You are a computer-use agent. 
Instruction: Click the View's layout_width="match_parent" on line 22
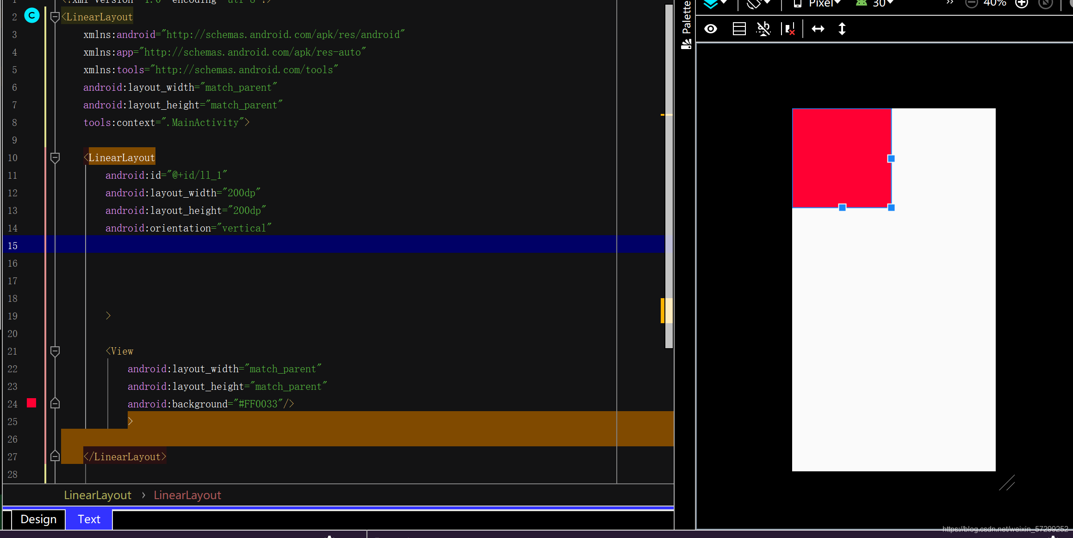(x=224, y=369)
